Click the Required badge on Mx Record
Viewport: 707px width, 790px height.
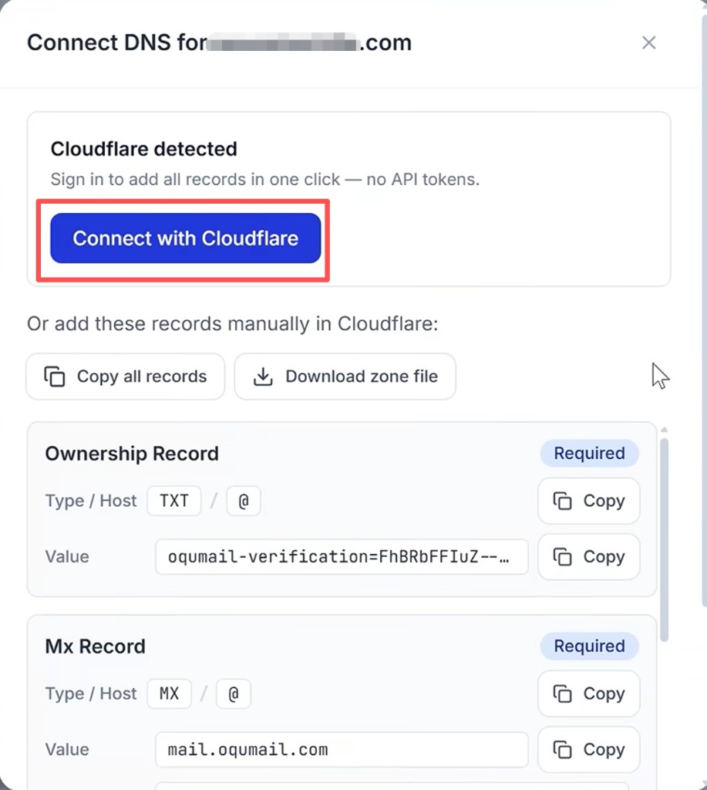(589, 647)
